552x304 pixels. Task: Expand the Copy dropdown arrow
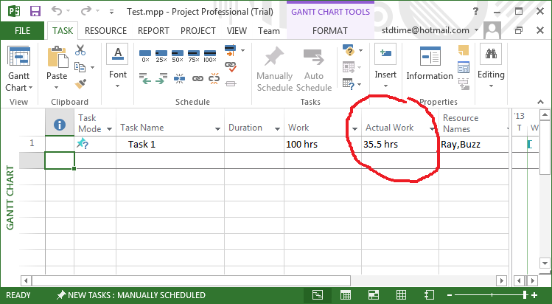[92, 67]
